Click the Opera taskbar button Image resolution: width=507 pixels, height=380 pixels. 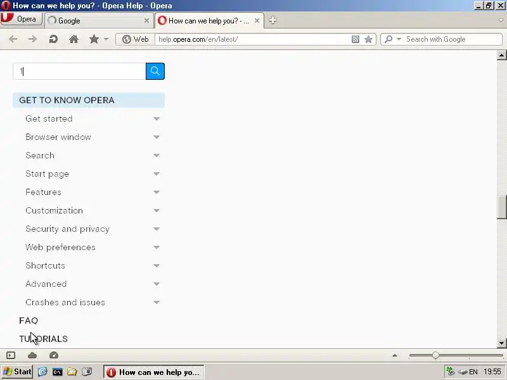154,372
